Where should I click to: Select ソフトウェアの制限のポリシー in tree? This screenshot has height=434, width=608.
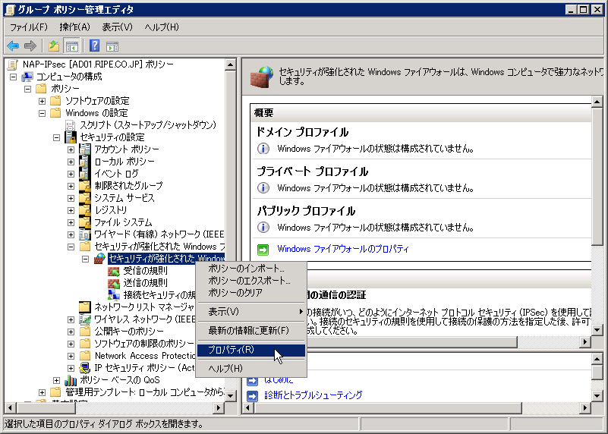pos(144,344)
